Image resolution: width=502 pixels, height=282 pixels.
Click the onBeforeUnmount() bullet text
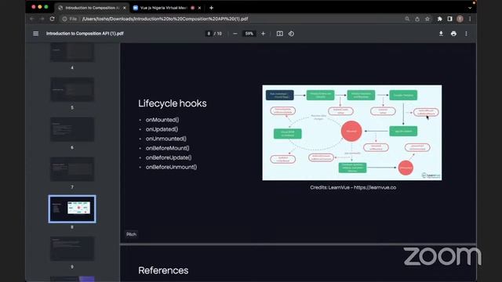(171, 167)
